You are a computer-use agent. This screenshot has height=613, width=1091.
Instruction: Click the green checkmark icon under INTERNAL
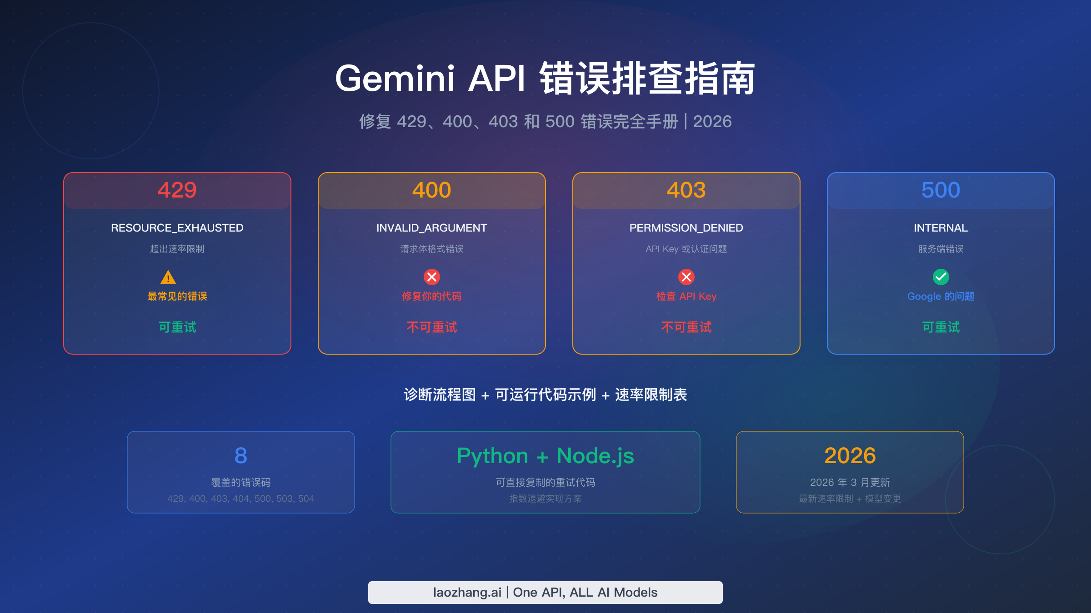tap(939, 276)
